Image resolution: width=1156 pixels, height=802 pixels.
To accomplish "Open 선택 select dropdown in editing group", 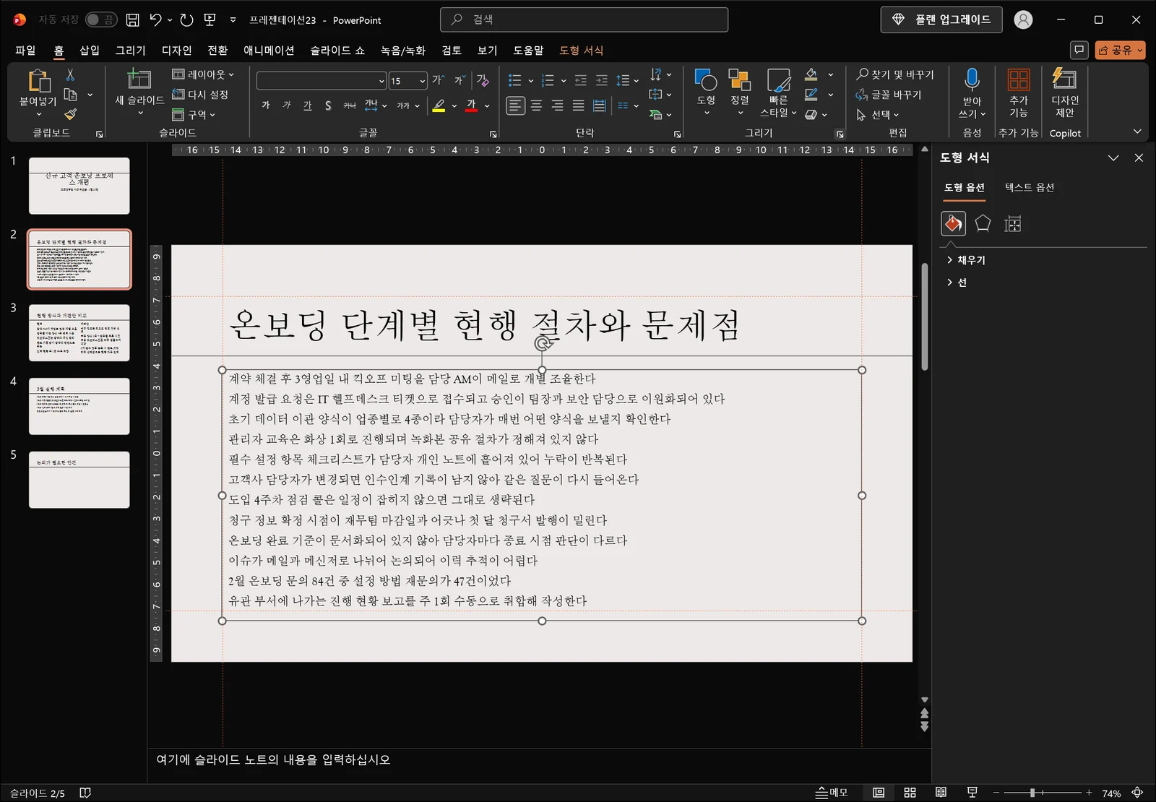I will (x=877, y=115).
